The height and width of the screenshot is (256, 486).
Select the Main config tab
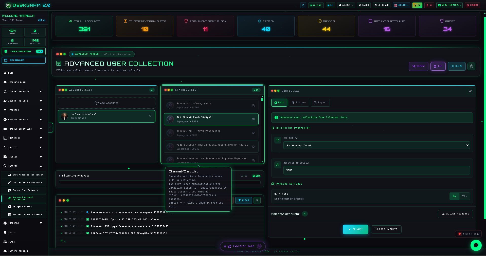pyautogui.click(x=279, y=103)
